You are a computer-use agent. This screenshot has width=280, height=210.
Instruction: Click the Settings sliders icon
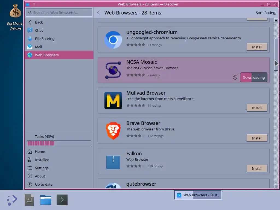coord(30,168)
